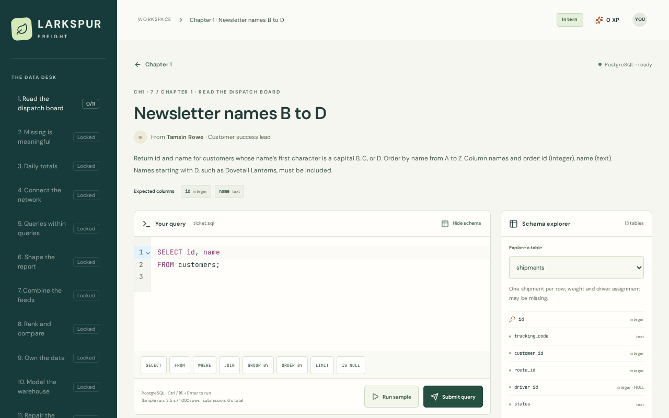Click the XP sparkle icon
Viewport: 669px width, 418px height.
point(599,20)
